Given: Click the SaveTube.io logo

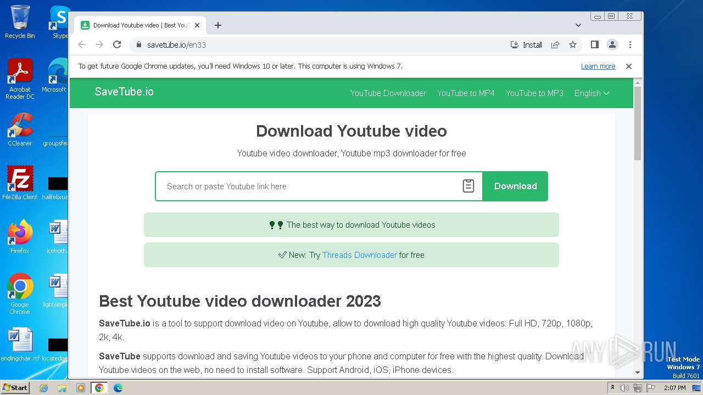Looking at the screenshot, I should tap(124, 92).
